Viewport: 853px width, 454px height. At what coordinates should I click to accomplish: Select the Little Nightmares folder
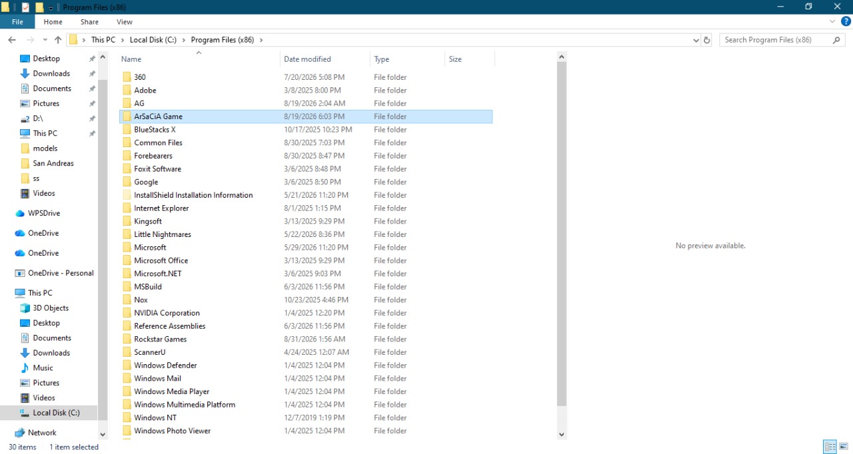pos(163,234)
